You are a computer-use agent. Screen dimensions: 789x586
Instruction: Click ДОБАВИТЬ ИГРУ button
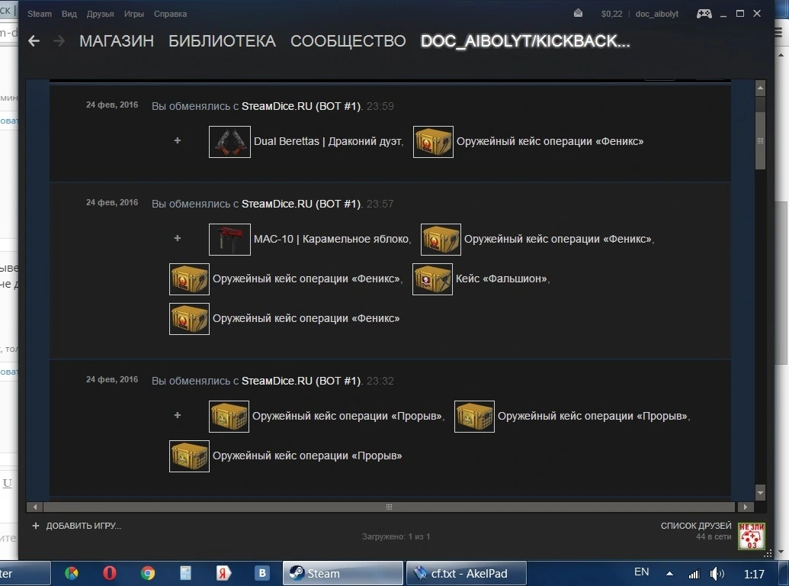coord(84,526)
